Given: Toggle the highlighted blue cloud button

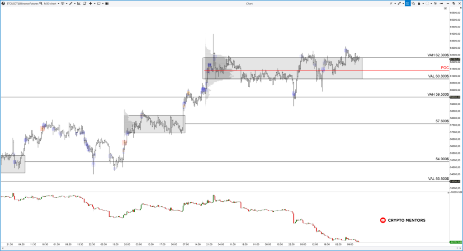Looking at the screenshot, I should tap(407, 3).
